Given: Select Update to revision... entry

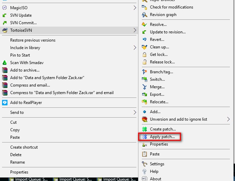Looking at the screenshot, I should pyautogui.click(x=168, y=32).
